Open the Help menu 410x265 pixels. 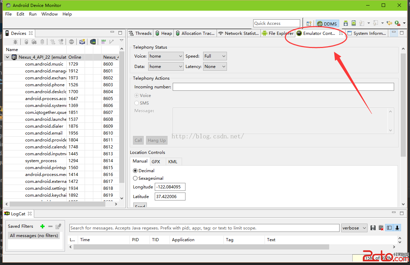67,14
